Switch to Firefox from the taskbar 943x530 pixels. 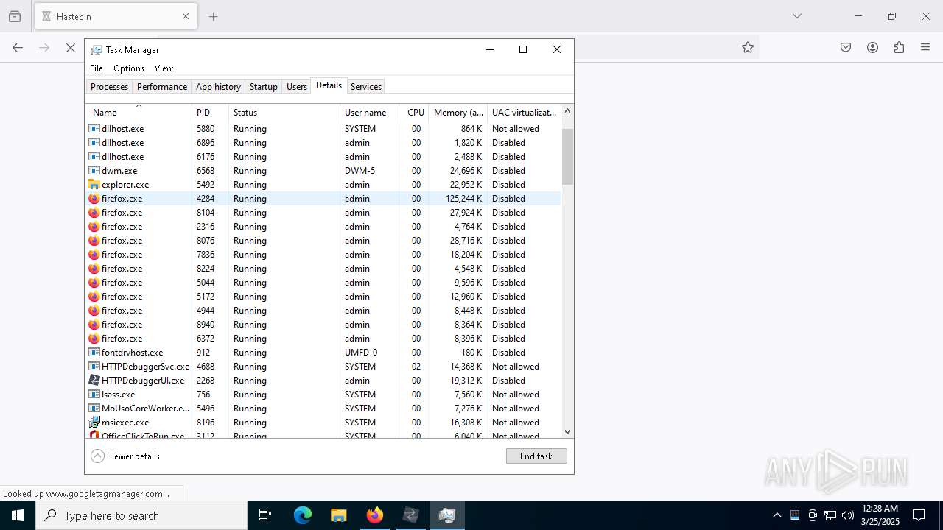[375, 515]
